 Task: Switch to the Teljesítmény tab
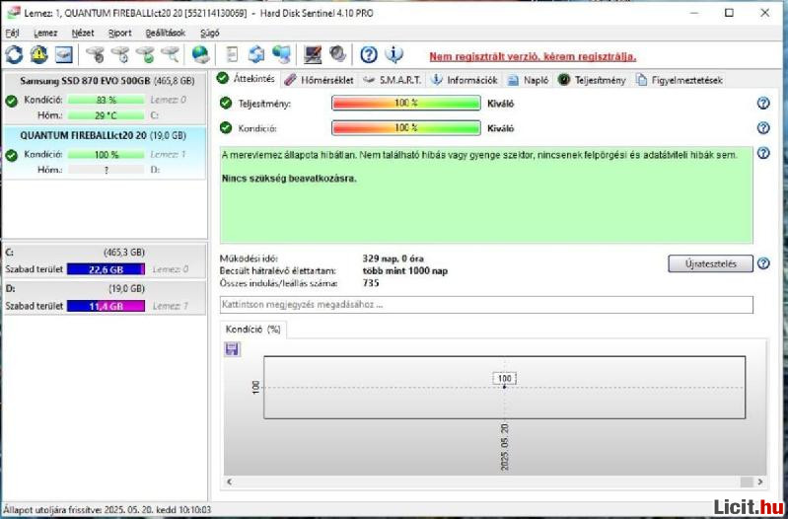[592, 80]
